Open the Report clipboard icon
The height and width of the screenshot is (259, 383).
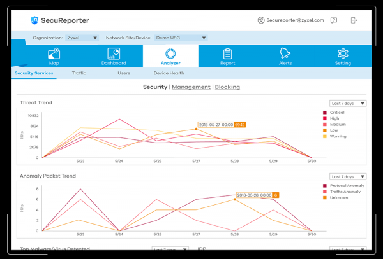[x=227, y=53]
